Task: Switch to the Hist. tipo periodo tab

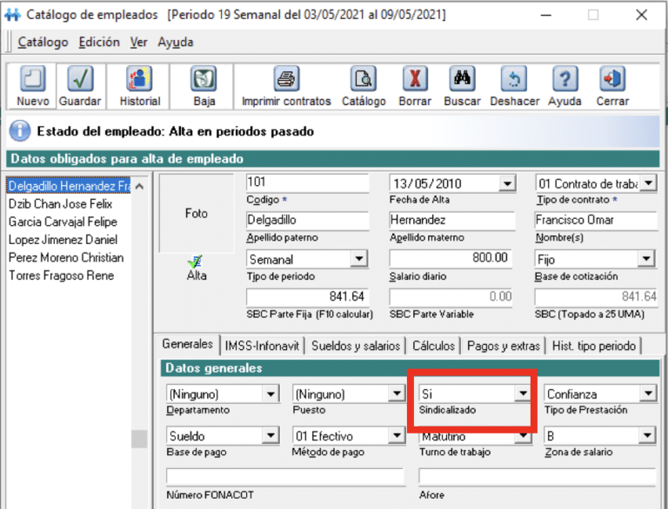Action: [x=594, y=346]
